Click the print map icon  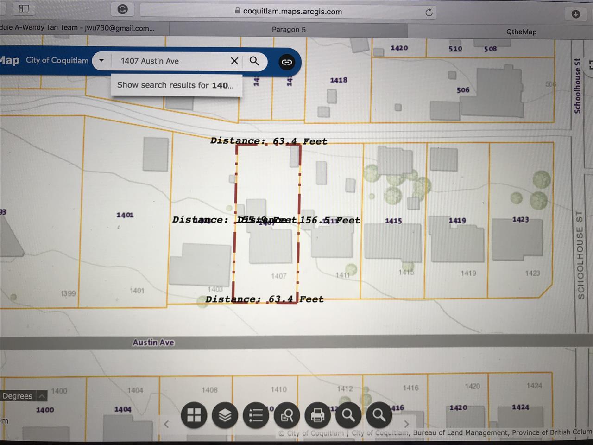[317, 415]
